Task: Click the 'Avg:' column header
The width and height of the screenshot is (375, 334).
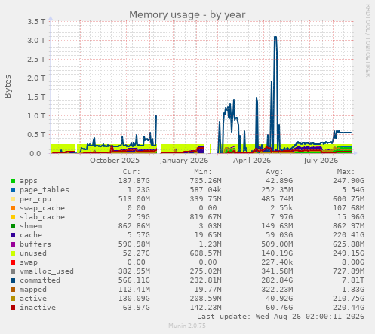Action: (x=275, y=172)
